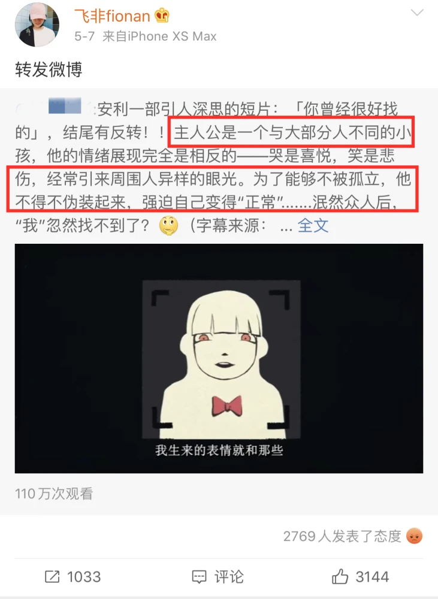The width and height of the screenshot is (438, 599).
Task: Click the repost share icon
Action: click(52, 576)
